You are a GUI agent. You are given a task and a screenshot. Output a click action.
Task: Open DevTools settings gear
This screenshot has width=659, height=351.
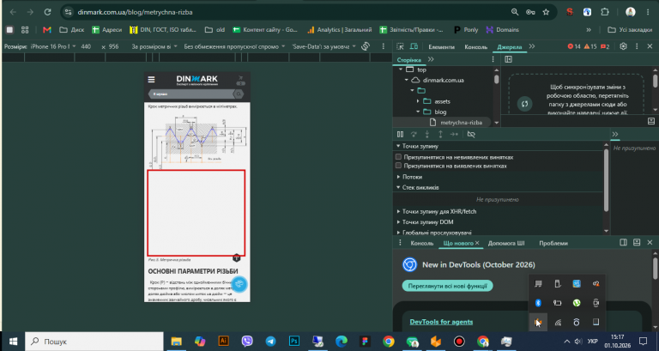pos(623,46)
